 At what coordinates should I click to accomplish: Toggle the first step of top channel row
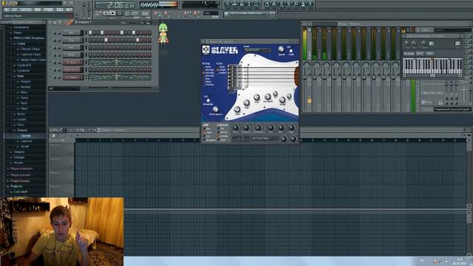pos(90,33)
